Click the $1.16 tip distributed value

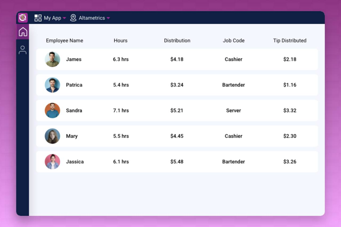coord(290,85)
